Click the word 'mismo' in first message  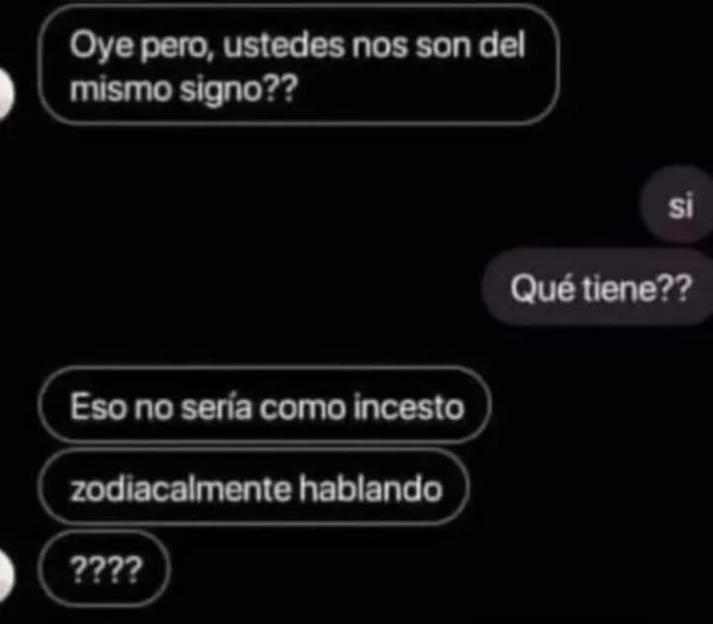121,88
